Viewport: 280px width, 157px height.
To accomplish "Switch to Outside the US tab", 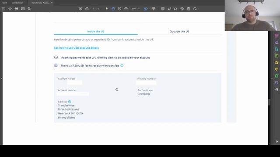I will [179, 31].
